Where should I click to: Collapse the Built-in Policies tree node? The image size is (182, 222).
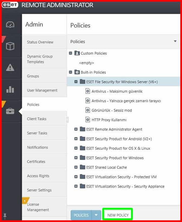pyautogui.click(x=71, y=72)
